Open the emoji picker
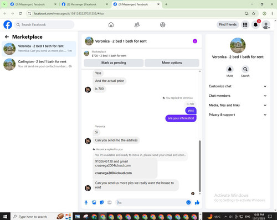This screenshot has width=277, height=220. 188,202
